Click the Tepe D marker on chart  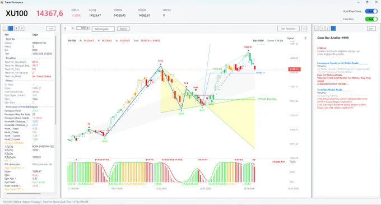[x=248, y=47]
